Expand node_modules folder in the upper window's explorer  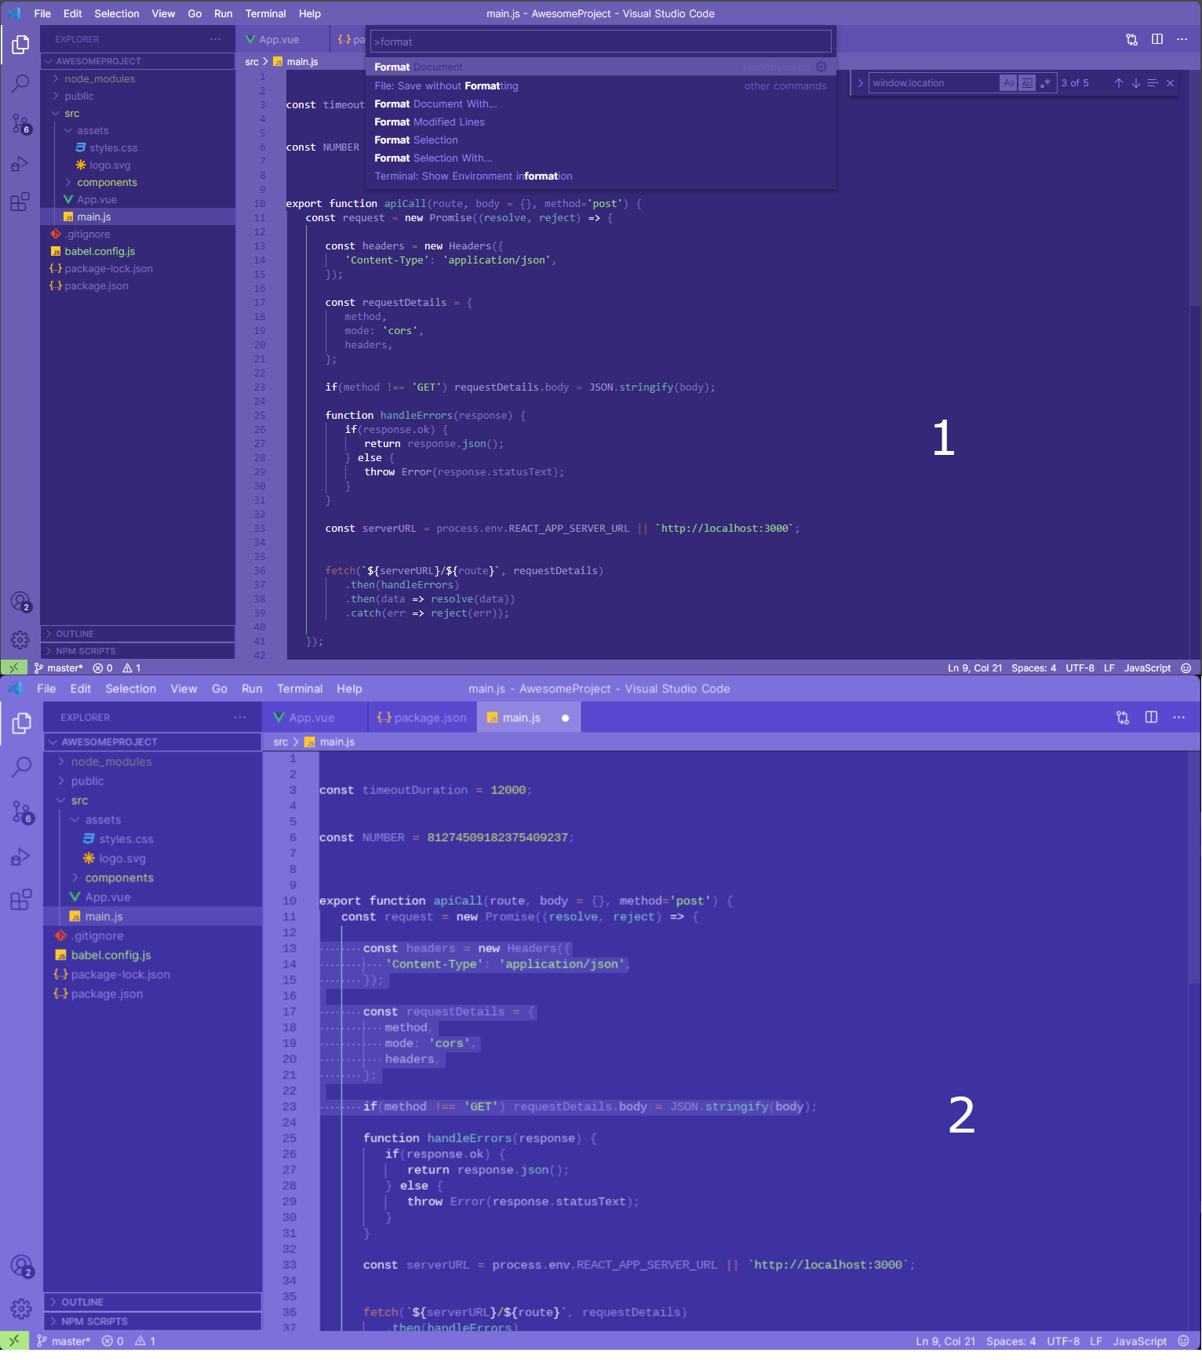coord(138,79)
